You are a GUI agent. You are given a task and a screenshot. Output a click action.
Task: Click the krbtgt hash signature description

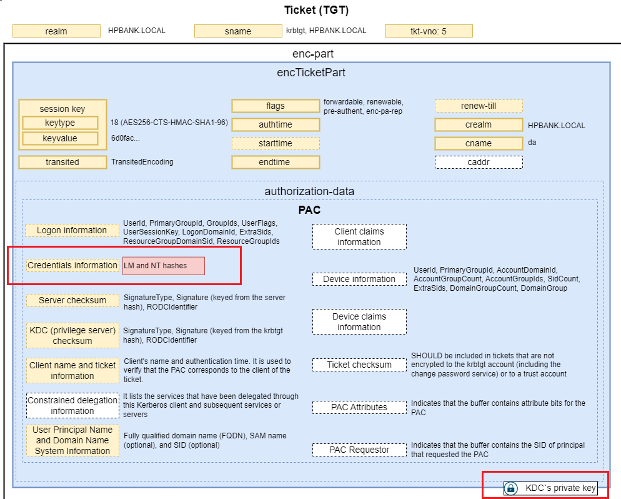203,335
